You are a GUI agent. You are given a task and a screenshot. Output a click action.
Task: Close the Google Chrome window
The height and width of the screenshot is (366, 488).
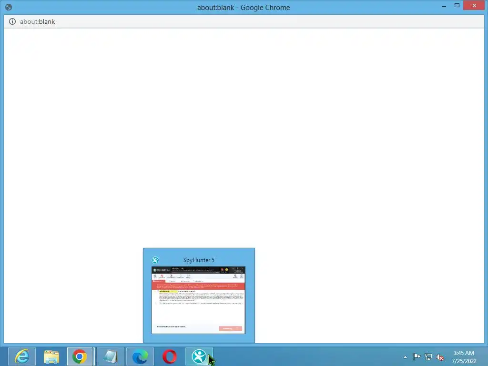click(x=474, y=5)
